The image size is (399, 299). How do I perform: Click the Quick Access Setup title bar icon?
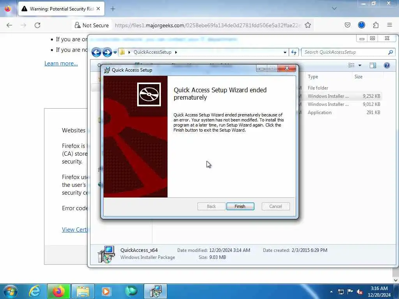107,70
